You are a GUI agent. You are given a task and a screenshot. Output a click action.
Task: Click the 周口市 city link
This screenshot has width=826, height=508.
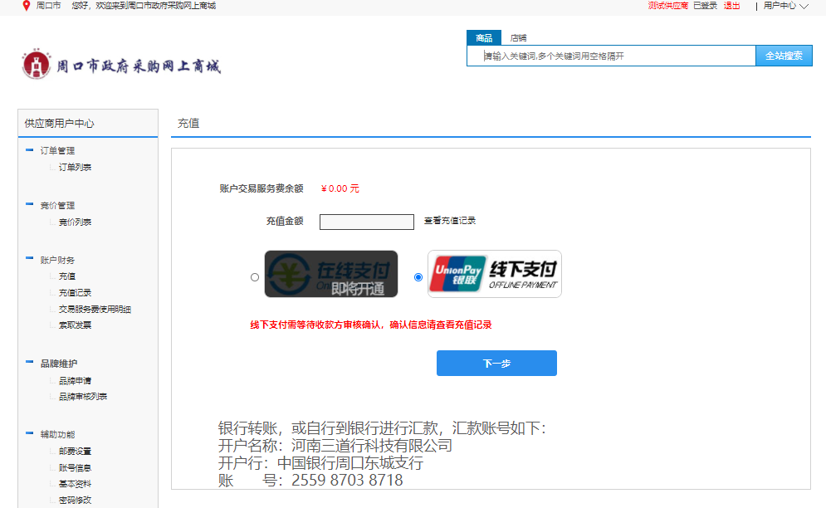pos(48,6)
